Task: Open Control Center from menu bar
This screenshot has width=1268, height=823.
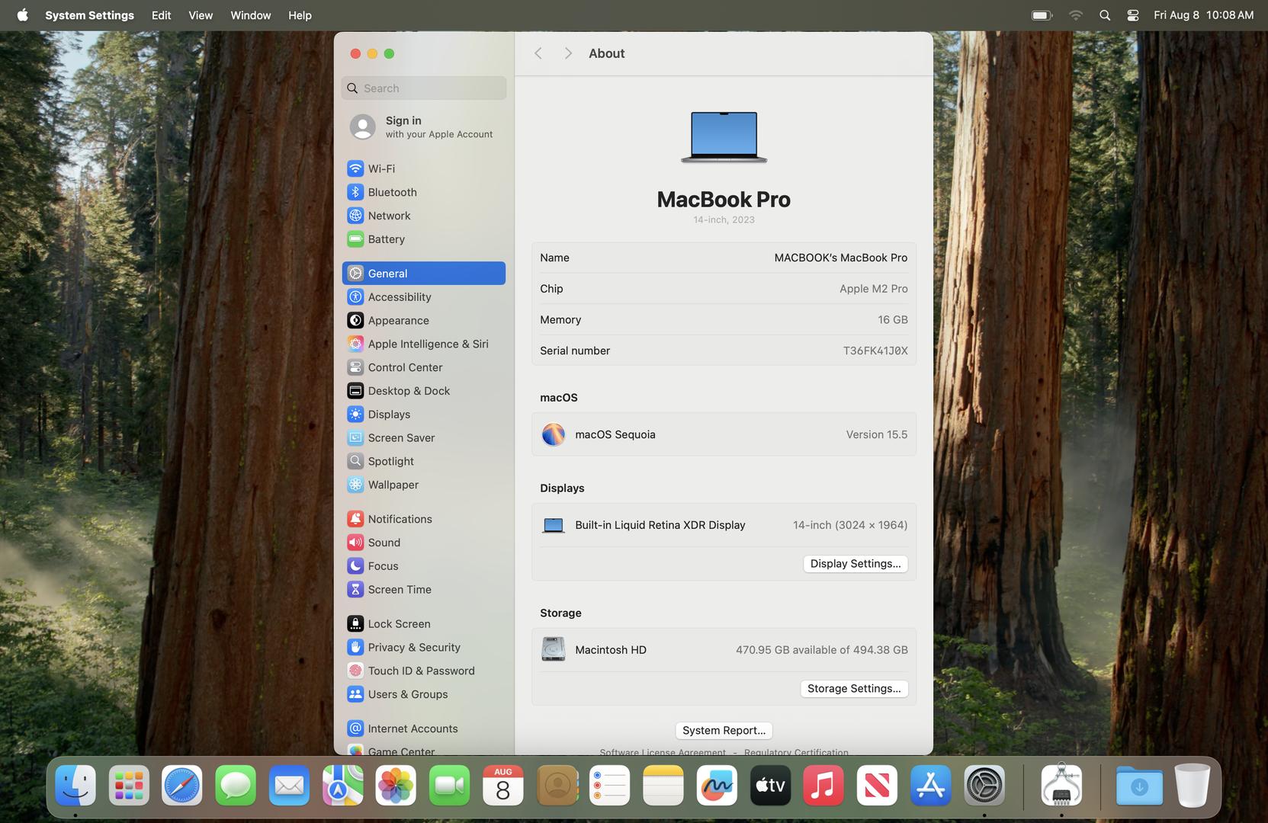Action: pos(1133,15)
